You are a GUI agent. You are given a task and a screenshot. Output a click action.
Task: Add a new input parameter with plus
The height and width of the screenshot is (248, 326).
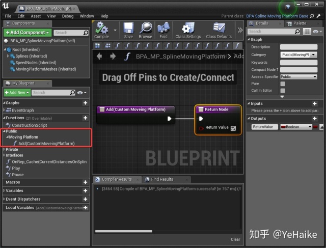[315, 103]
